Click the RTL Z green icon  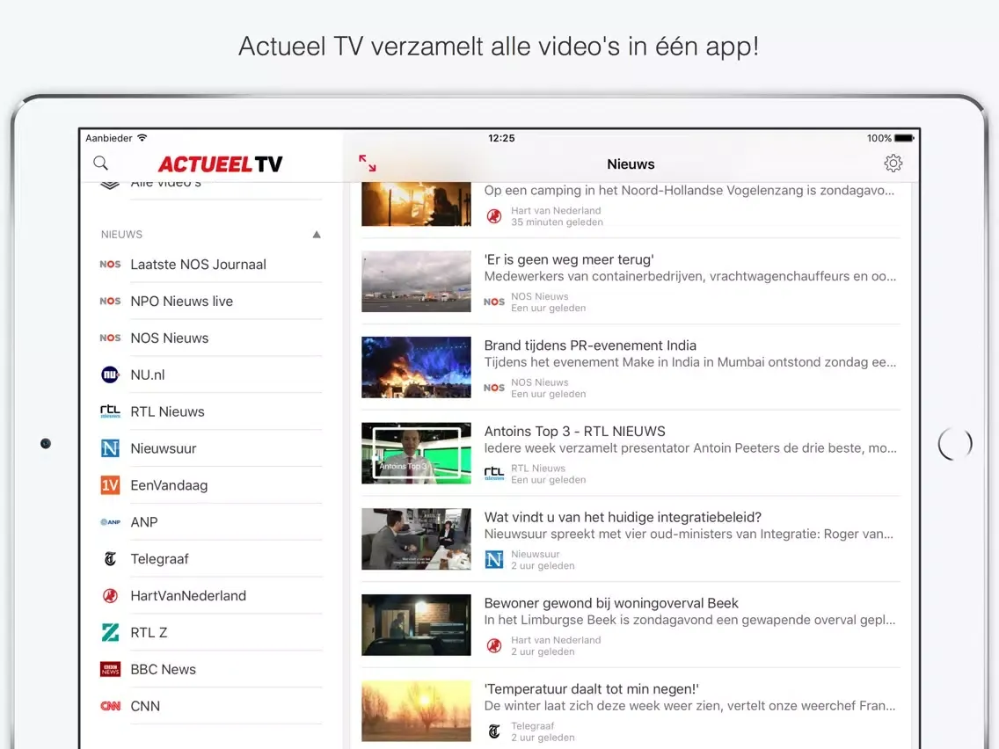pyautogui.click(x=110, y=632)
